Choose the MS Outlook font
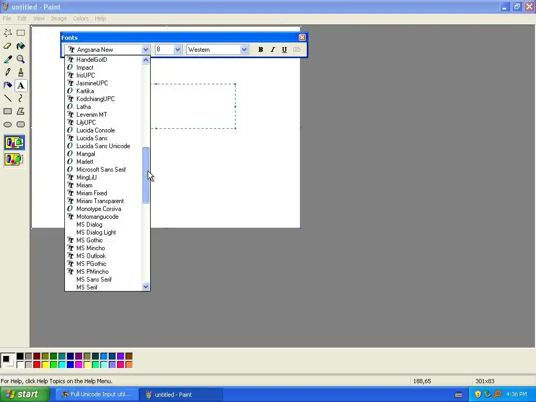The image size is (536, 402). coord(103,256)
